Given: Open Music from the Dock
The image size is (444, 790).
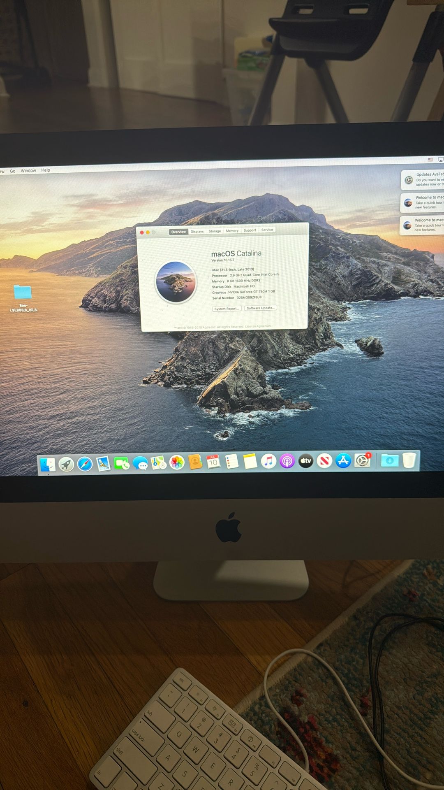Looking at the screenshot, I should (268, 461).
